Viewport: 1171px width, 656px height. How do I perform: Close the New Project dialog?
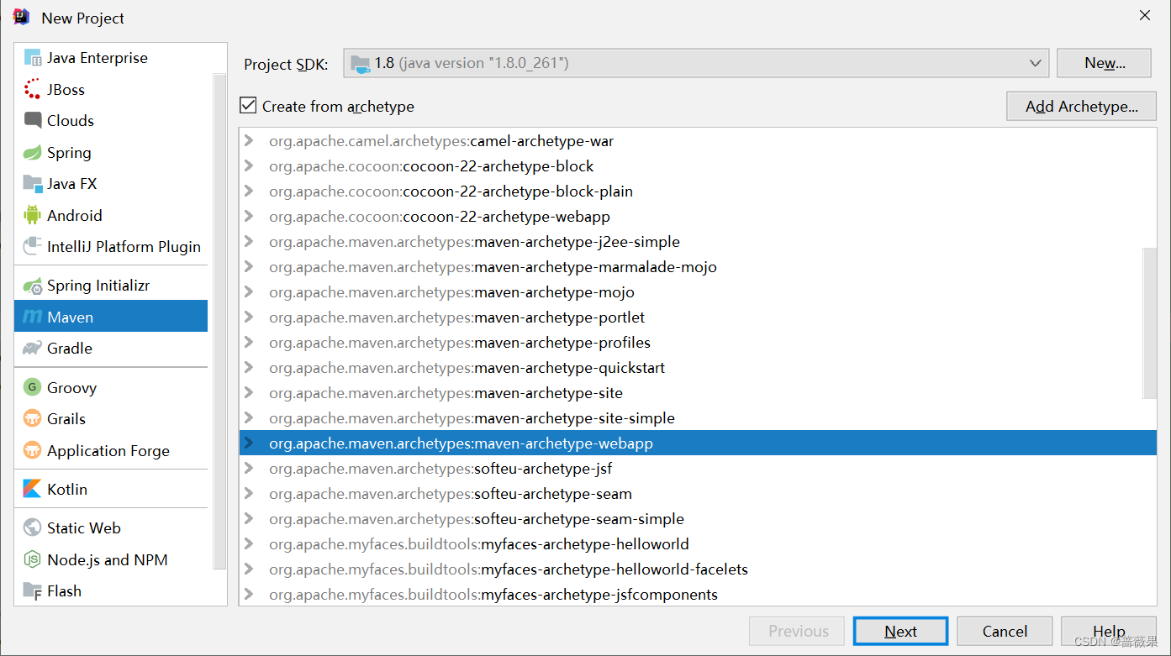[x=1145, y=16]
